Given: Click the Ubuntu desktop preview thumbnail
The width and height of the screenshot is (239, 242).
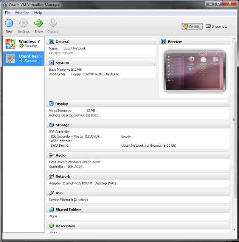Looking at the screenshot, I should tap(195, 71).
